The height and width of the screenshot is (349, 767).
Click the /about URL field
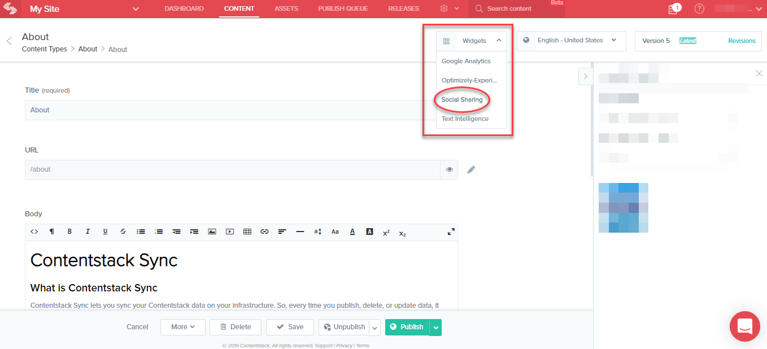[x=233, y=169]
